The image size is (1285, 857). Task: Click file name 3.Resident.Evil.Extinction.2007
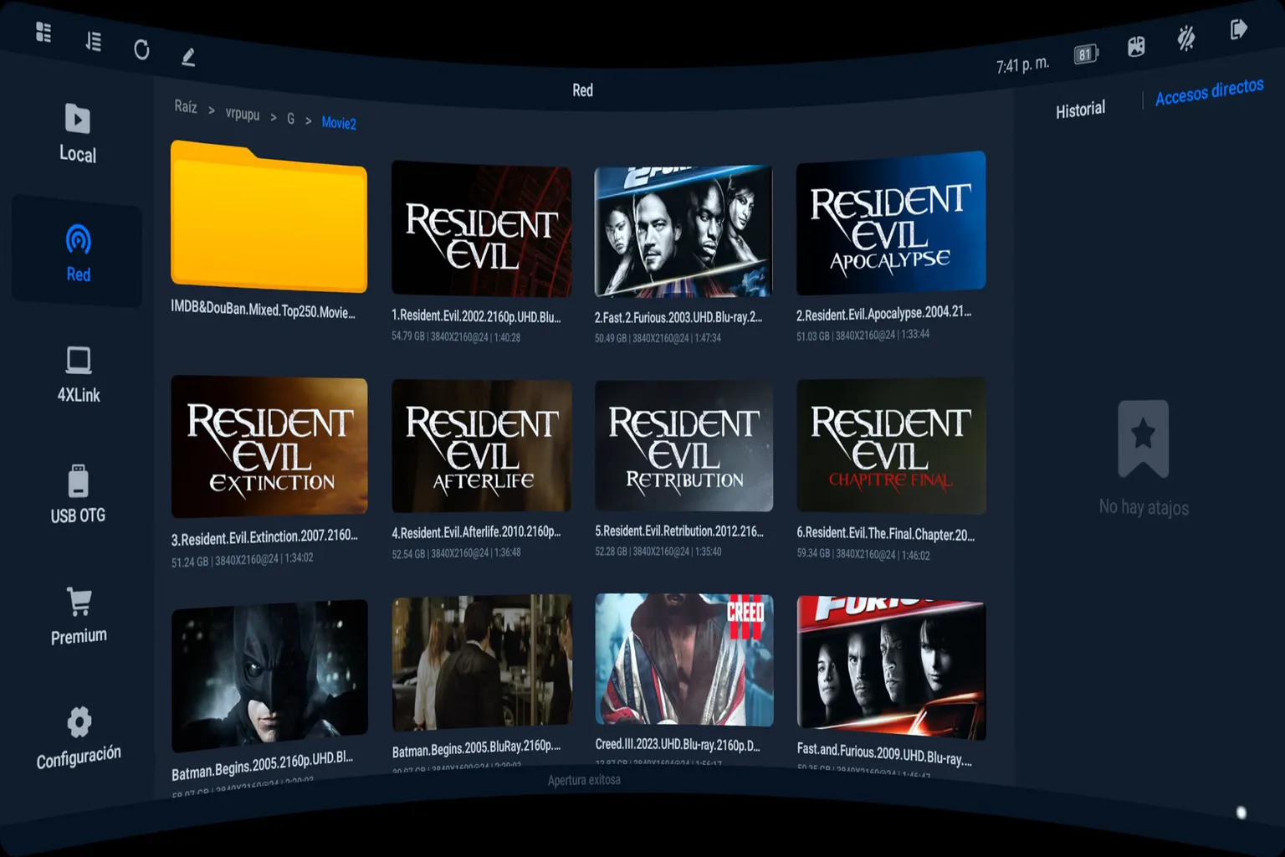[264, 536]
